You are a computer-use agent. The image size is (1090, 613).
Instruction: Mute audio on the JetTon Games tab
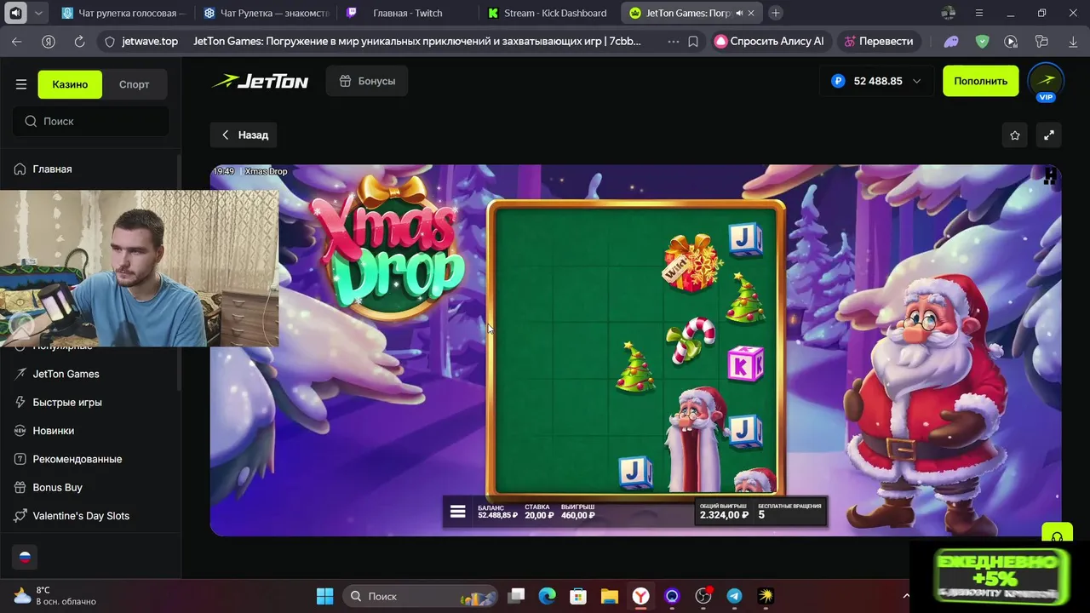click(738, 14)
